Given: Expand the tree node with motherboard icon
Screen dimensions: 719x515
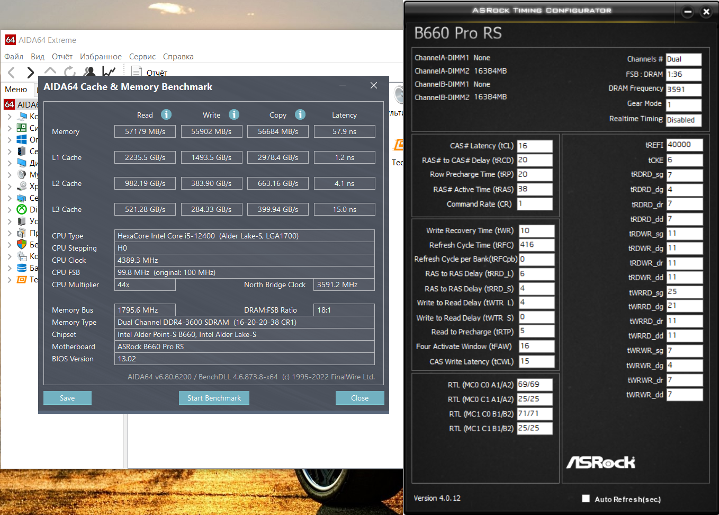Looking at the screenshot, I should pyautogui.click(x=10, y=128).
